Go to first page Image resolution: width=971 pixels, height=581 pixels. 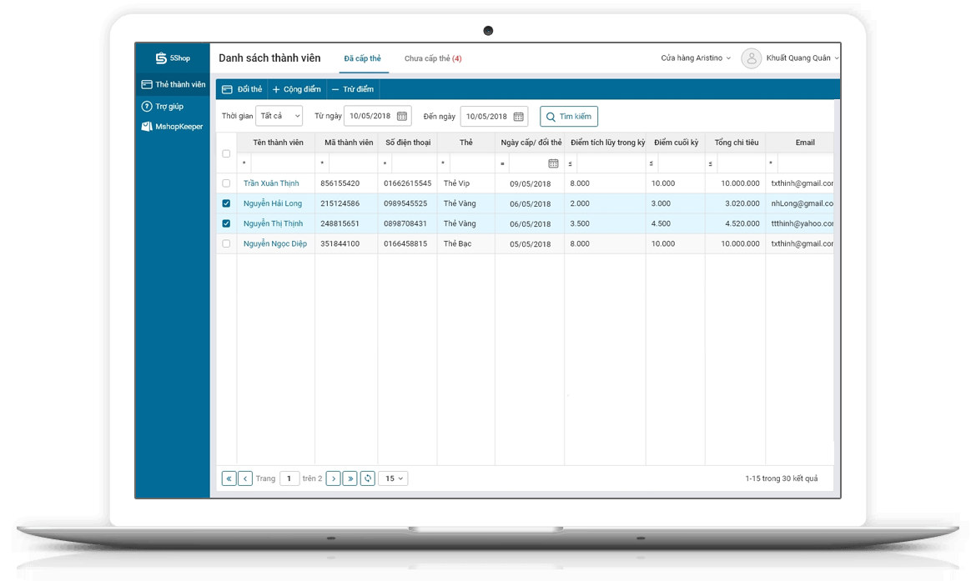[229, 478]
